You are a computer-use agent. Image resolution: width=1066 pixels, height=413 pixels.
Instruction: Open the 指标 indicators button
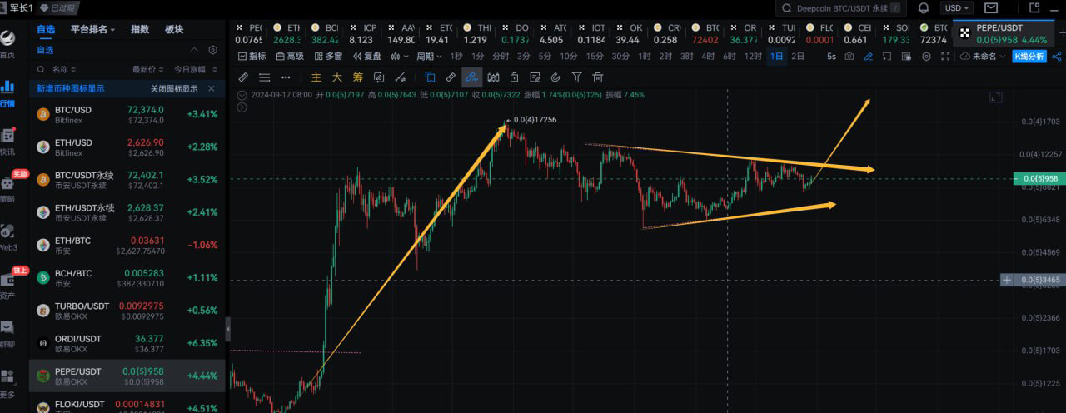click(252, 57)
